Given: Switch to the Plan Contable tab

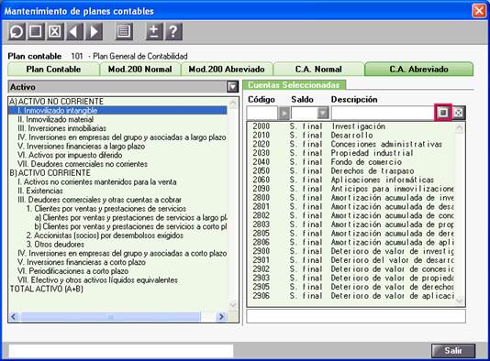Looking at the screenshot, I should pyautogui.click(x=53, y=70).
